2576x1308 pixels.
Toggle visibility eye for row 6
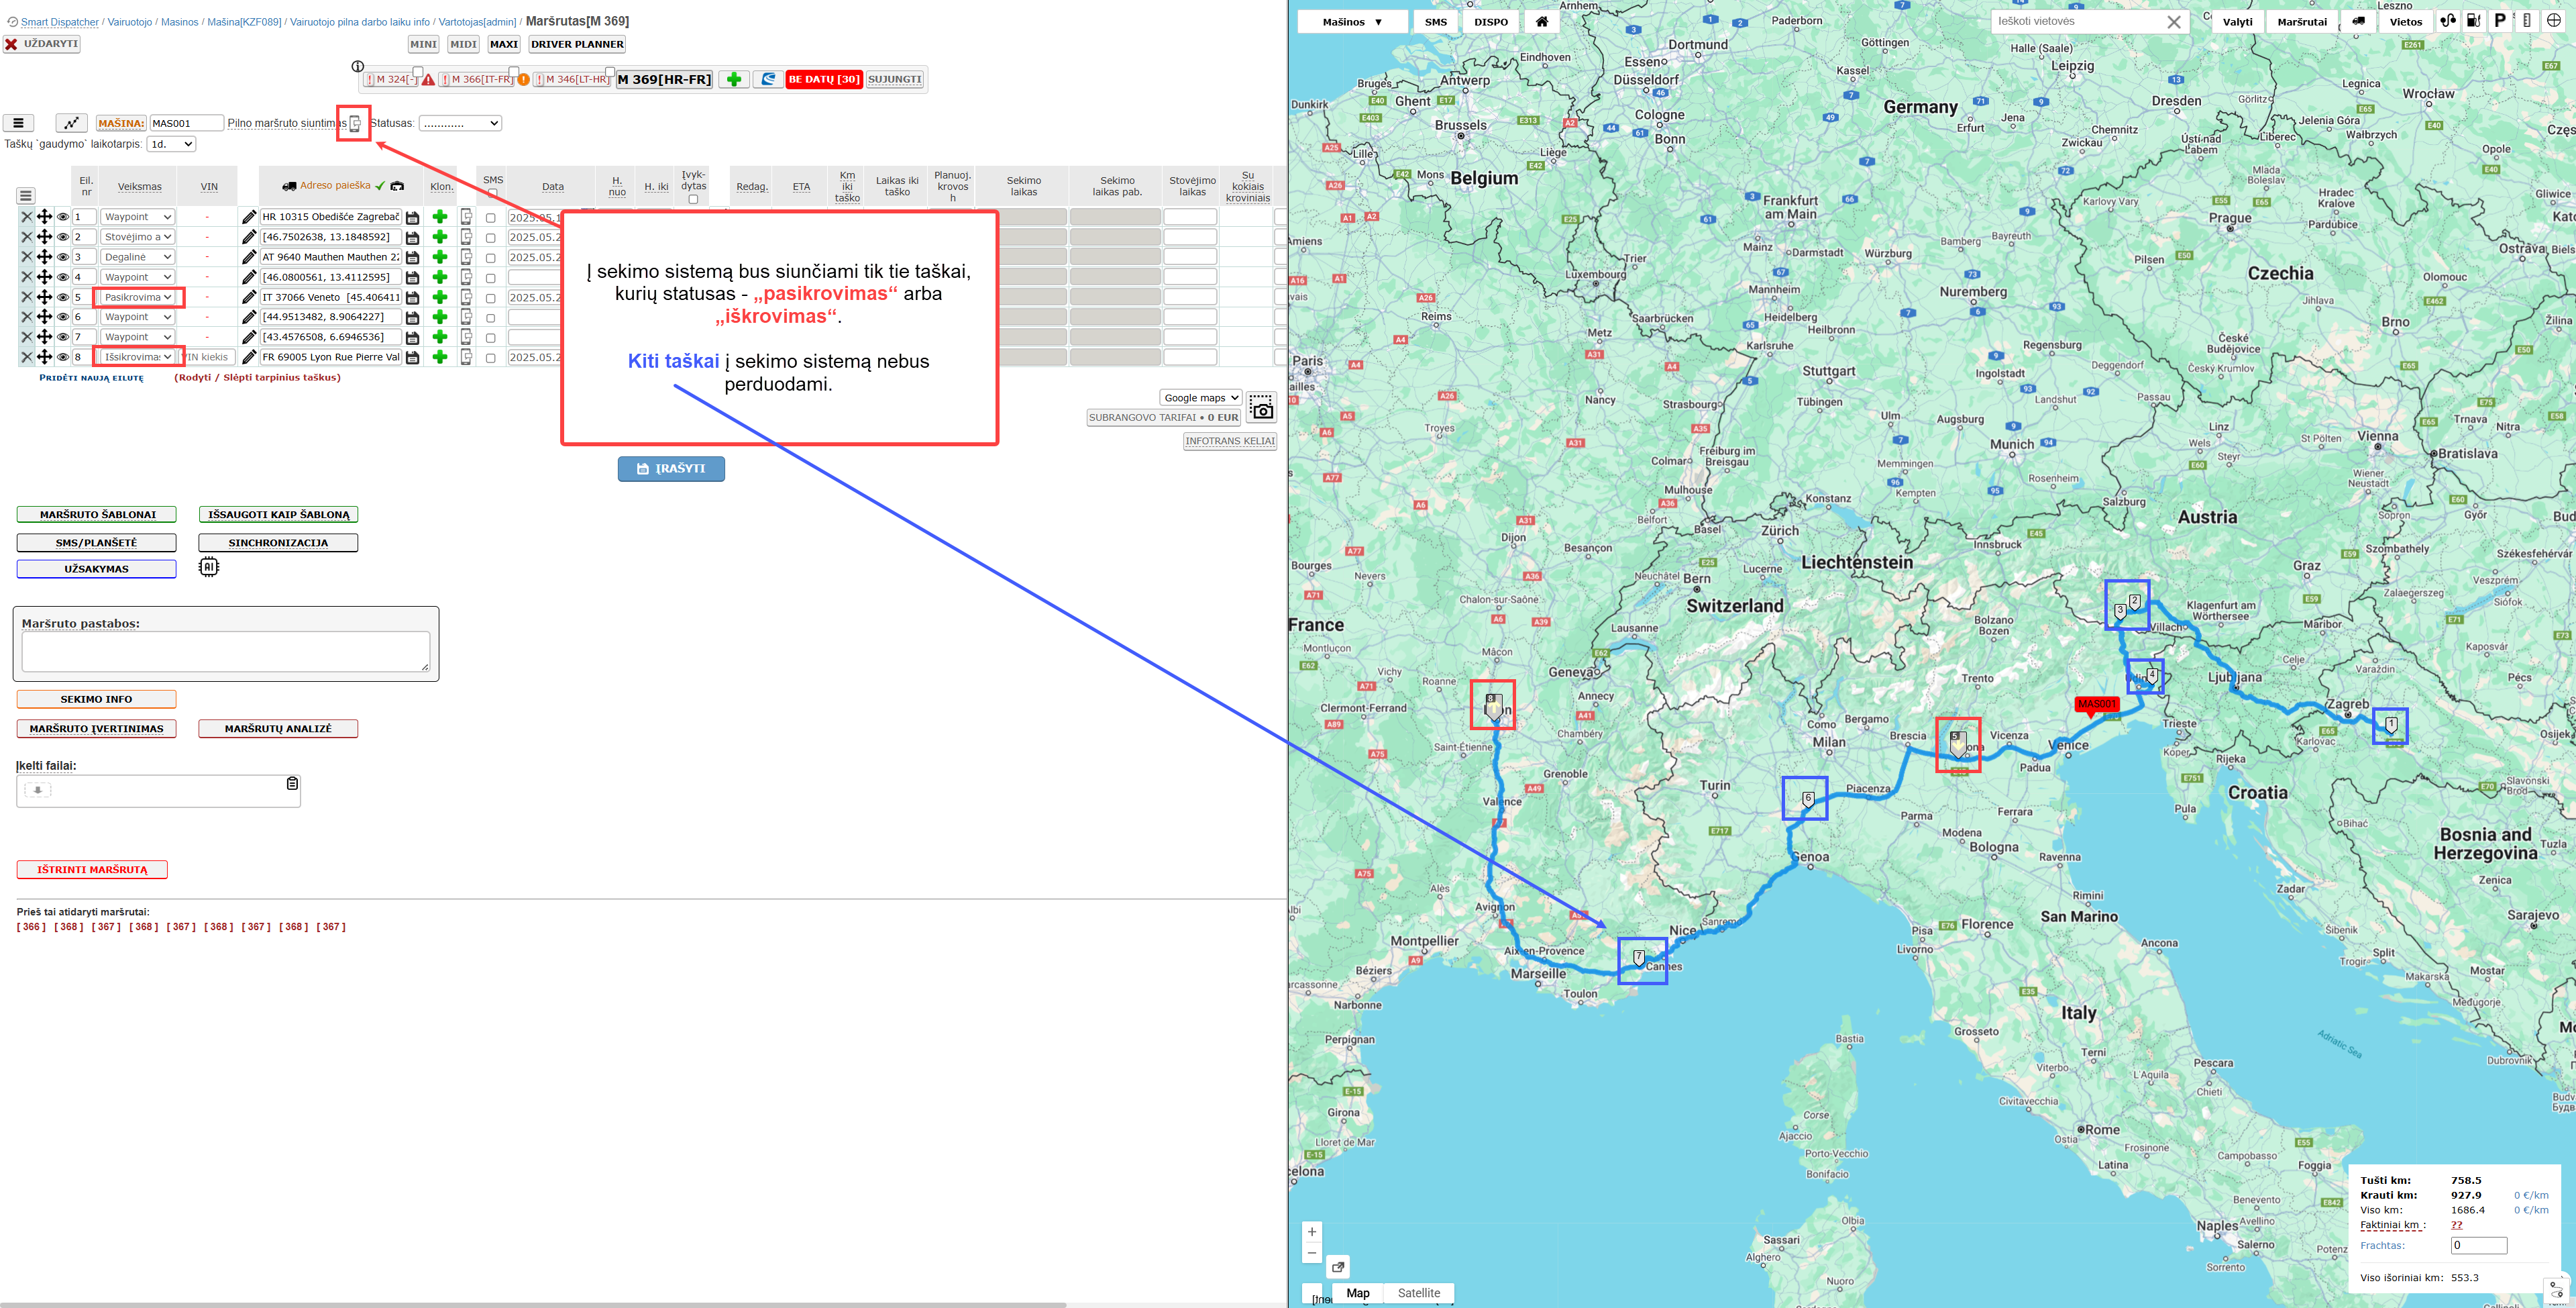63,317
